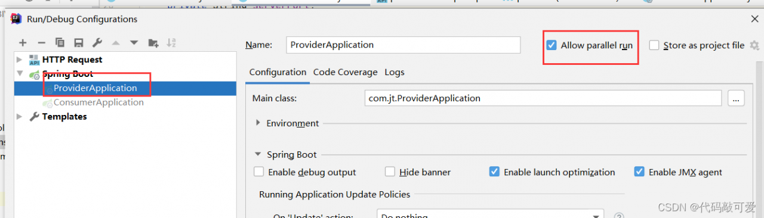Click the Name input field
This screenshot has height=218, width=764.
403,45
